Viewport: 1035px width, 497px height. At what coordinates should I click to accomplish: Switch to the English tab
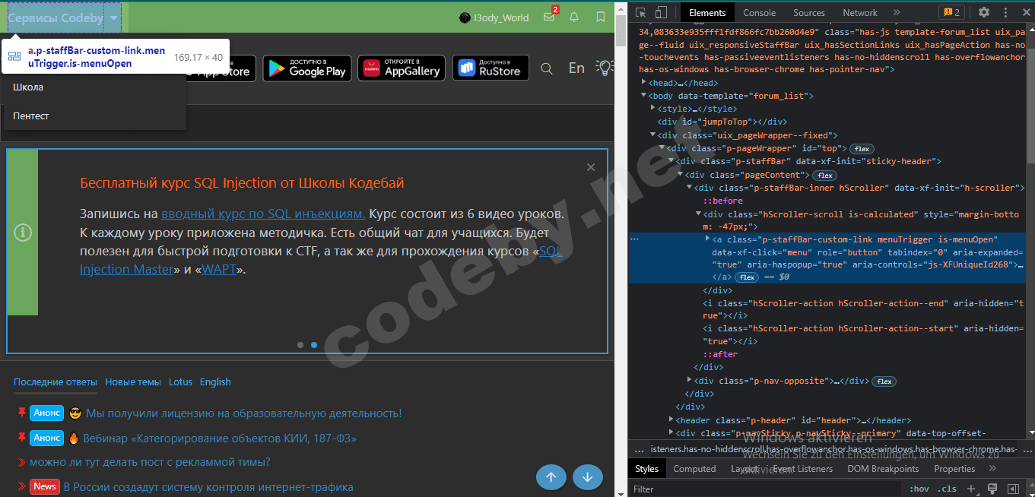(215, 382)
